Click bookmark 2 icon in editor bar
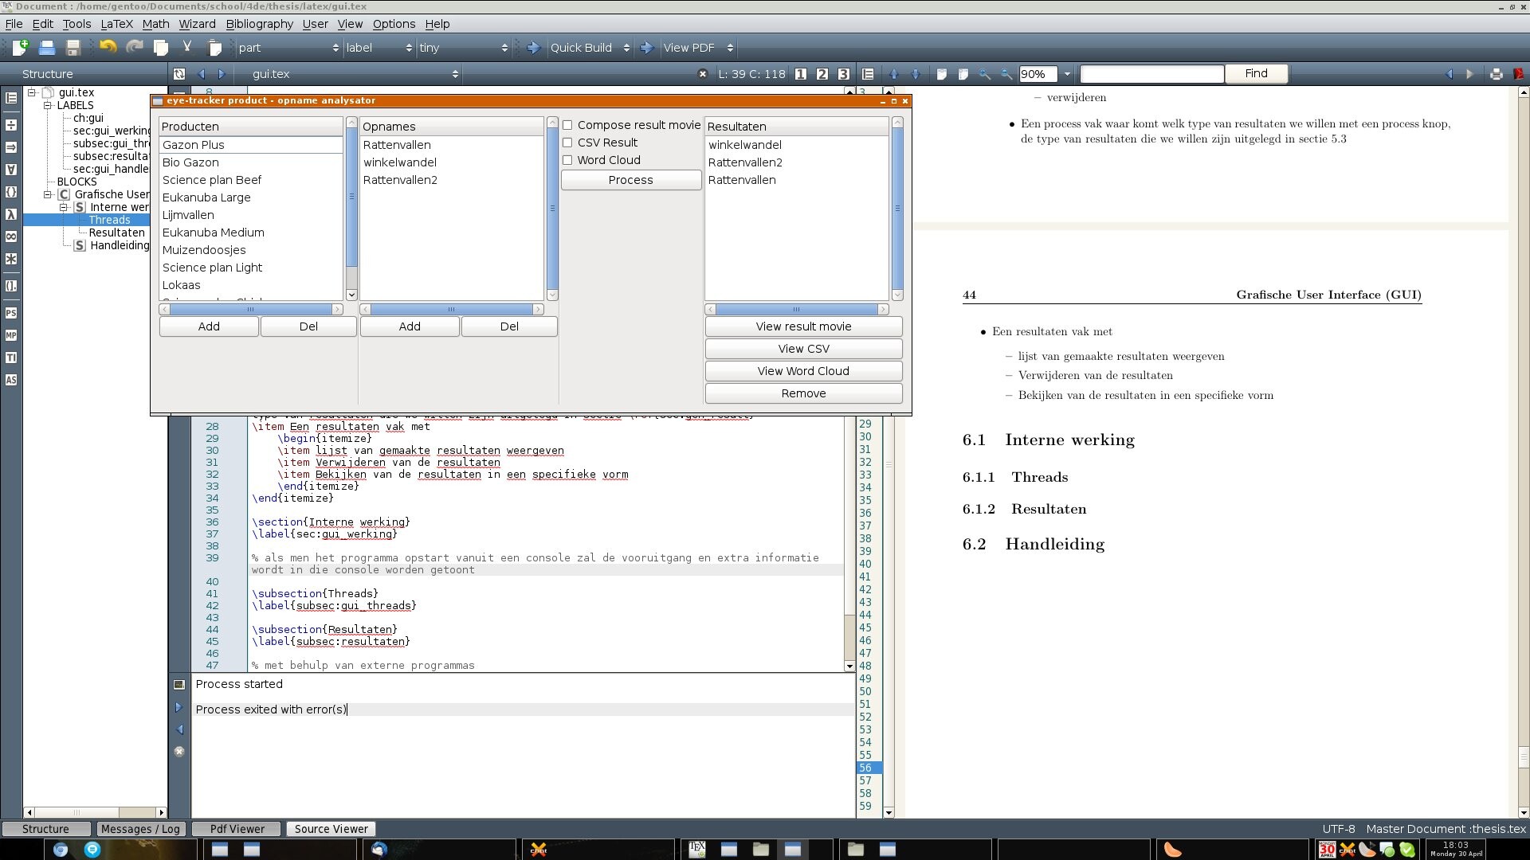The height and width of the screenshot is (860, 1530). point(822,74)
